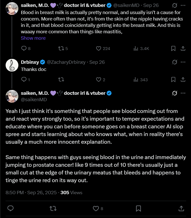The image size is (191, 218).
Task: Expand the tweet with Show more
Action: (33, 38)
